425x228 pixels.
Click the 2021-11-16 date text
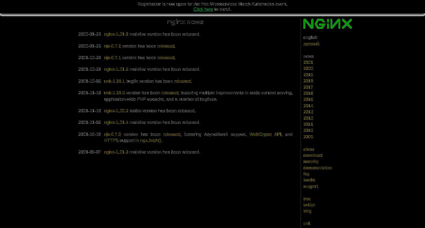[x=90, y=111]
